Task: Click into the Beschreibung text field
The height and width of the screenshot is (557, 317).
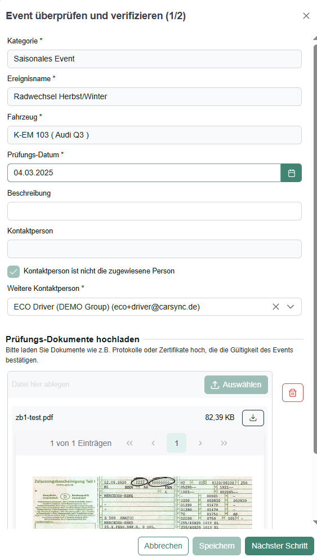Action: coord(155,211)
